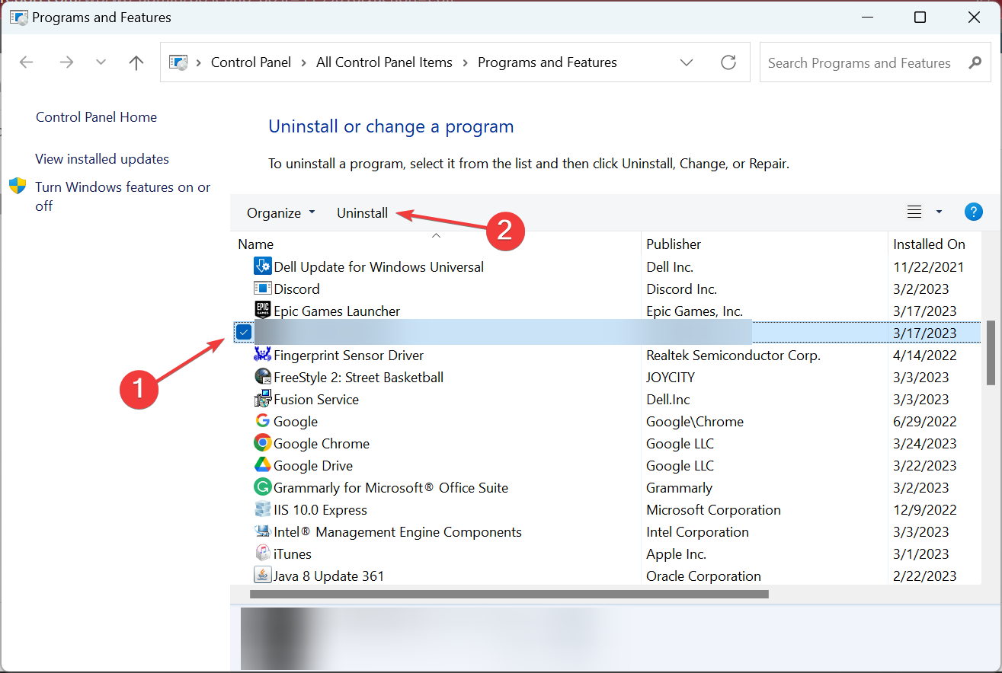The width and height of the screenshot is (1002, 673).
Task: Refresh the Programs and Features list
Action: [728, 62]
